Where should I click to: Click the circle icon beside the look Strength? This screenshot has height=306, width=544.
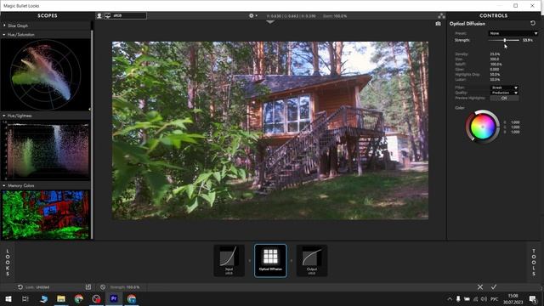click(x=103, y=287)
